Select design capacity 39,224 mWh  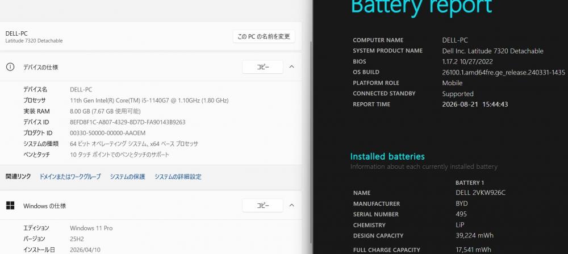click(x=474, y=235)
